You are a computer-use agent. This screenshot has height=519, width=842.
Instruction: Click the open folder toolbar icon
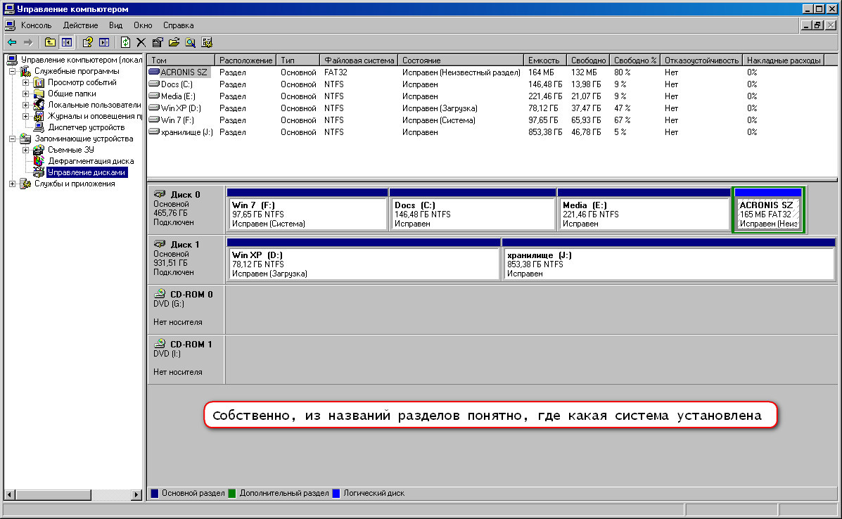tap(174, 42)
